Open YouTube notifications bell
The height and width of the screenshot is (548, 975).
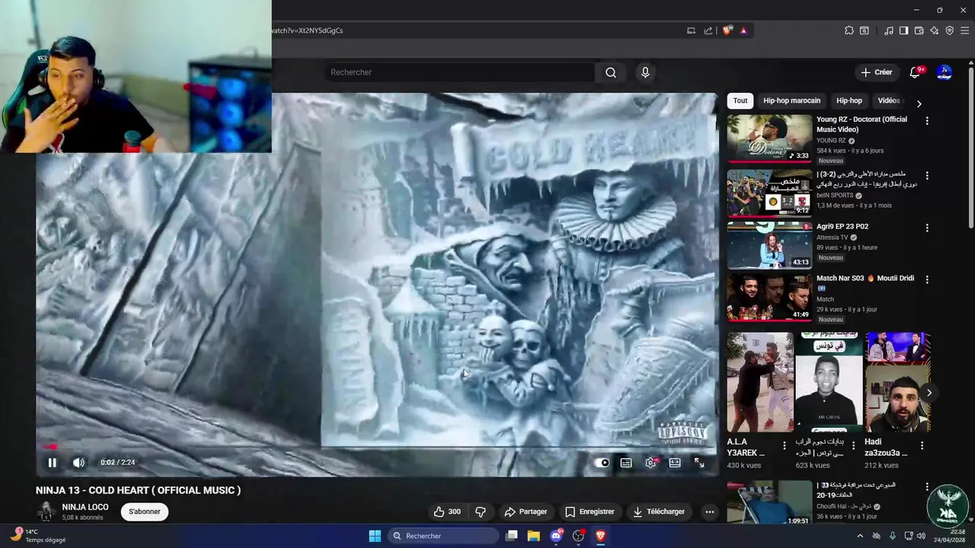pos(915,72)
